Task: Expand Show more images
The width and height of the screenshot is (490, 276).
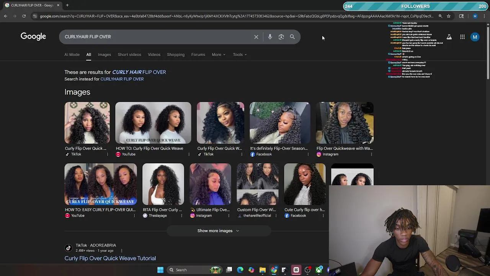Action: (x=219, y=231)
